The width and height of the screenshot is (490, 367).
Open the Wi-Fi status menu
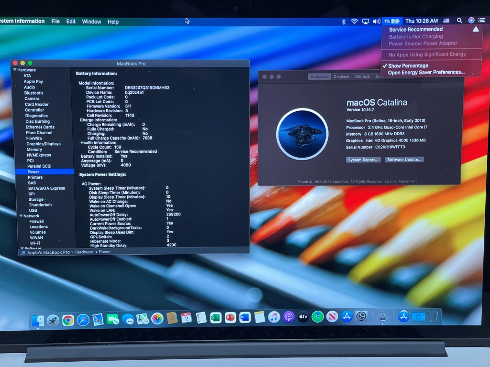(354, 22)
